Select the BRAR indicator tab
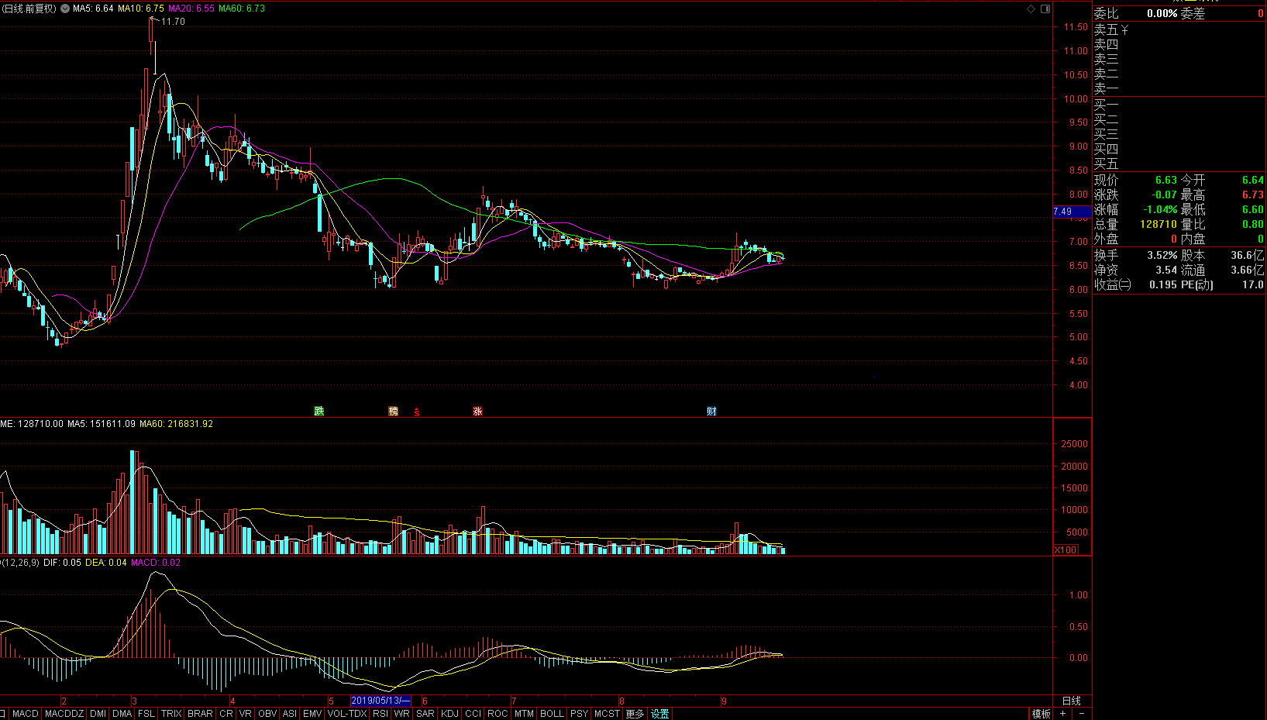 (200, 714)
